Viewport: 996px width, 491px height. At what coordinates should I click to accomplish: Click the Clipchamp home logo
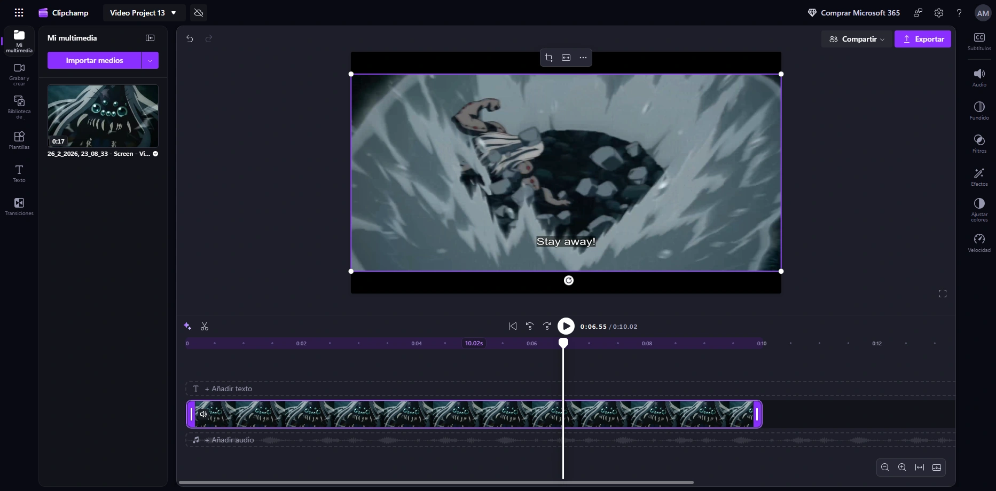64,13
